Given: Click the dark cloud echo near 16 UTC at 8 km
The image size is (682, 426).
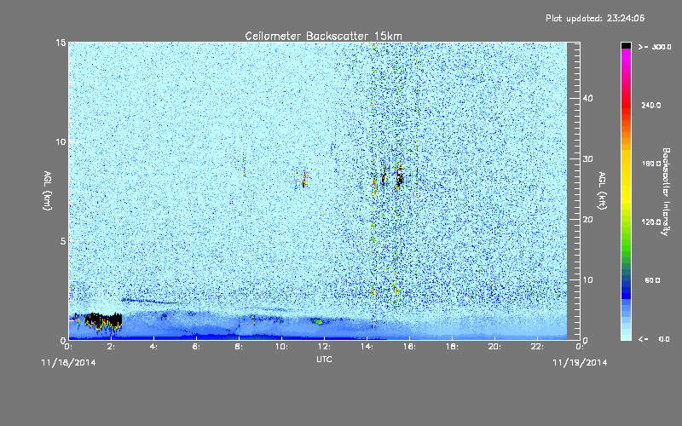Looking at the screenshot, I should pyautogui.click(x=399, y=177).
